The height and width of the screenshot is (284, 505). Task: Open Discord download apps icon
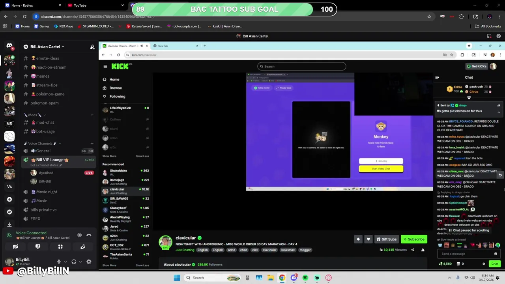click(9, 224)
